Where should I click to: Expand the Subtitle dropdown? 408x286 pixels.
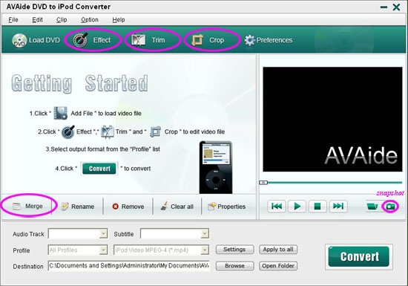205,234
